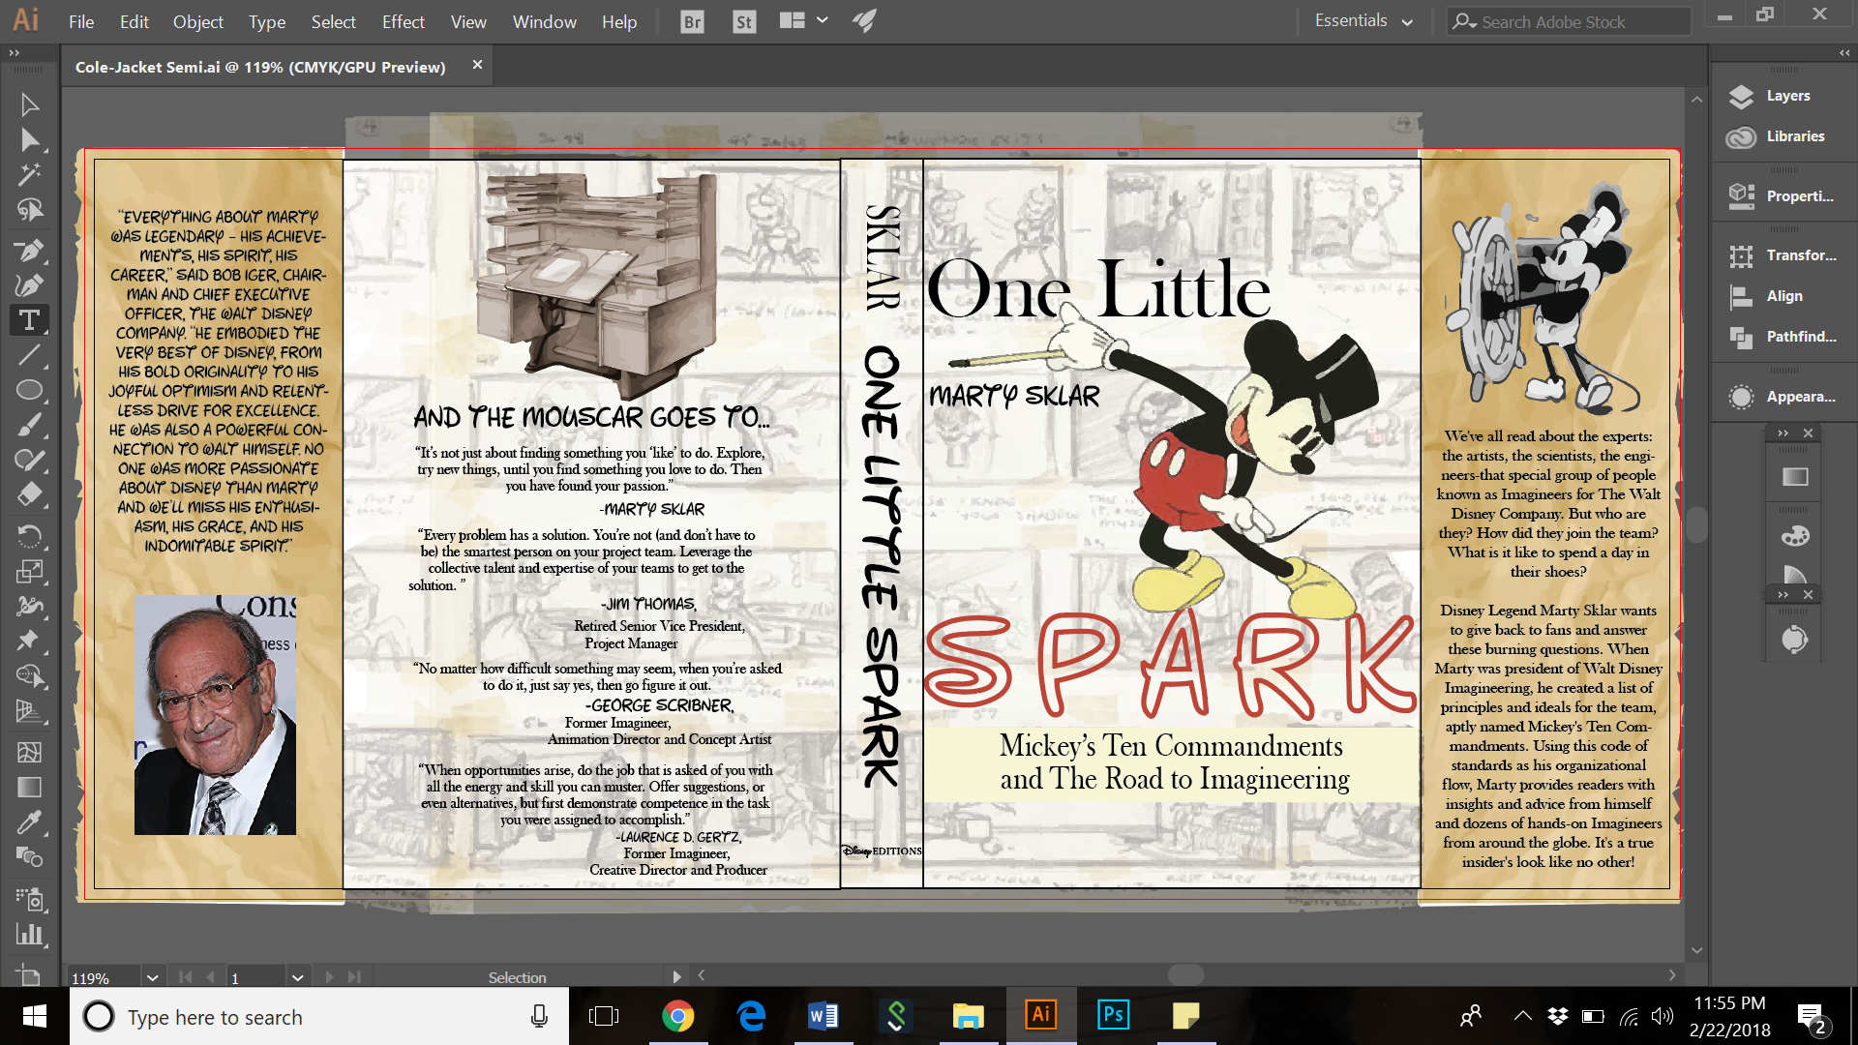Viewport: 1858px width, 1045px height.
Task: Select the Gradient tool
Action: tap(29, 788)
